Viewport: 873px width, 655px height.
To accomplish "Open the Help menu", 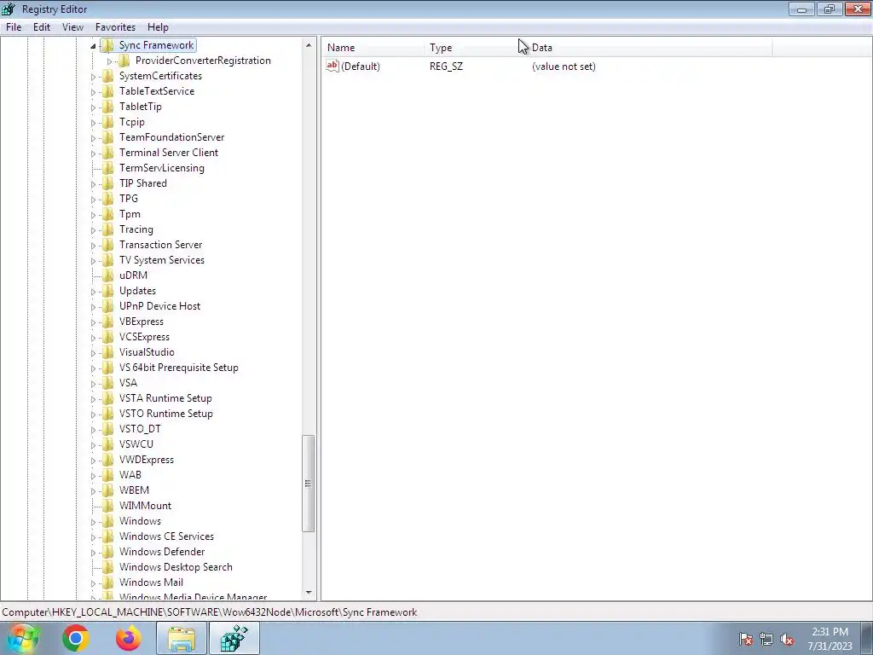I will point(158,26).
